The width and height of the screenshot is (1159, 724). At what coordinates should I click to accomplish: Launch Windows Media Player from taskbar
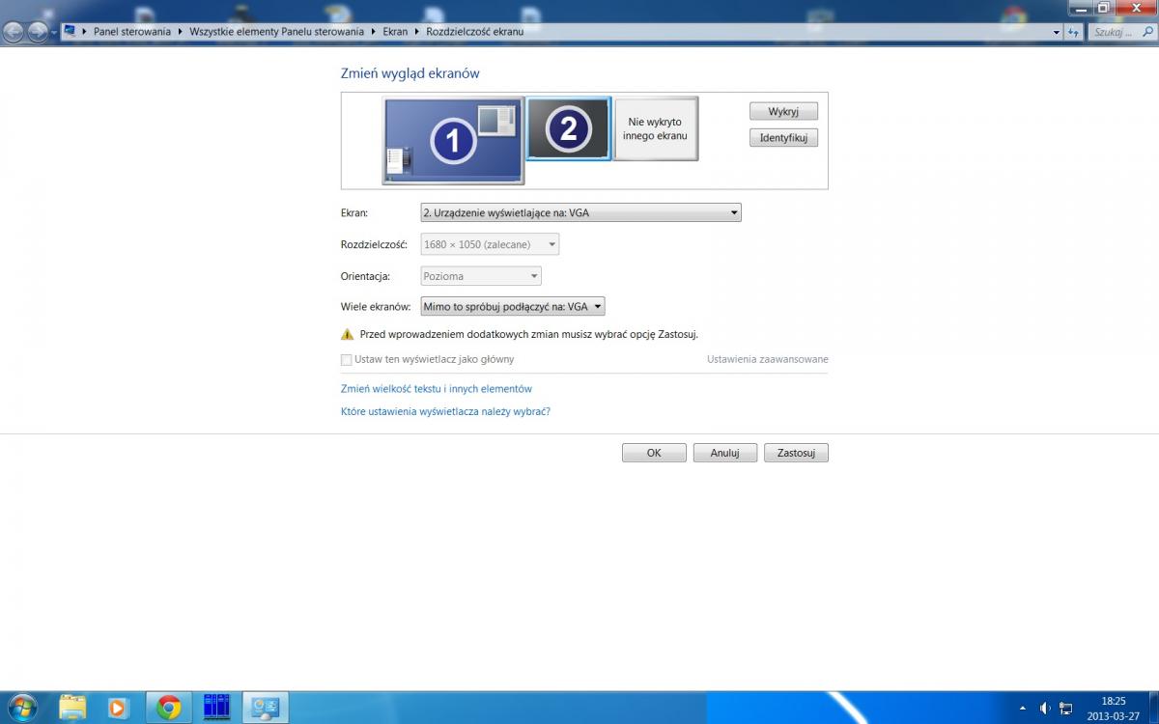pos(118,708)
